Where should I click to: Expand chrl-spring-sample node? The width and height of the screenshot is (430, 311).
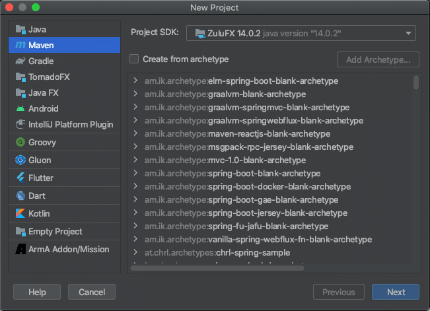tap(135, 252)
